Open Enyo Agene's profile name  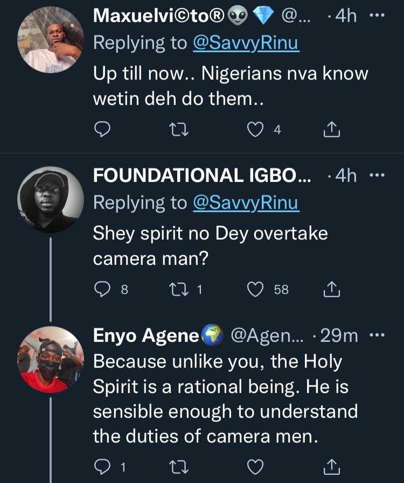point(147,335)
